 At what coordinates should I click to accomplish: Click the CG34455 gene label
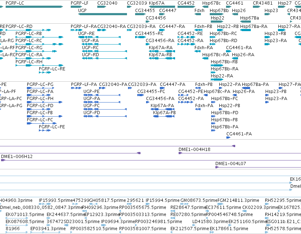(145, 11)
